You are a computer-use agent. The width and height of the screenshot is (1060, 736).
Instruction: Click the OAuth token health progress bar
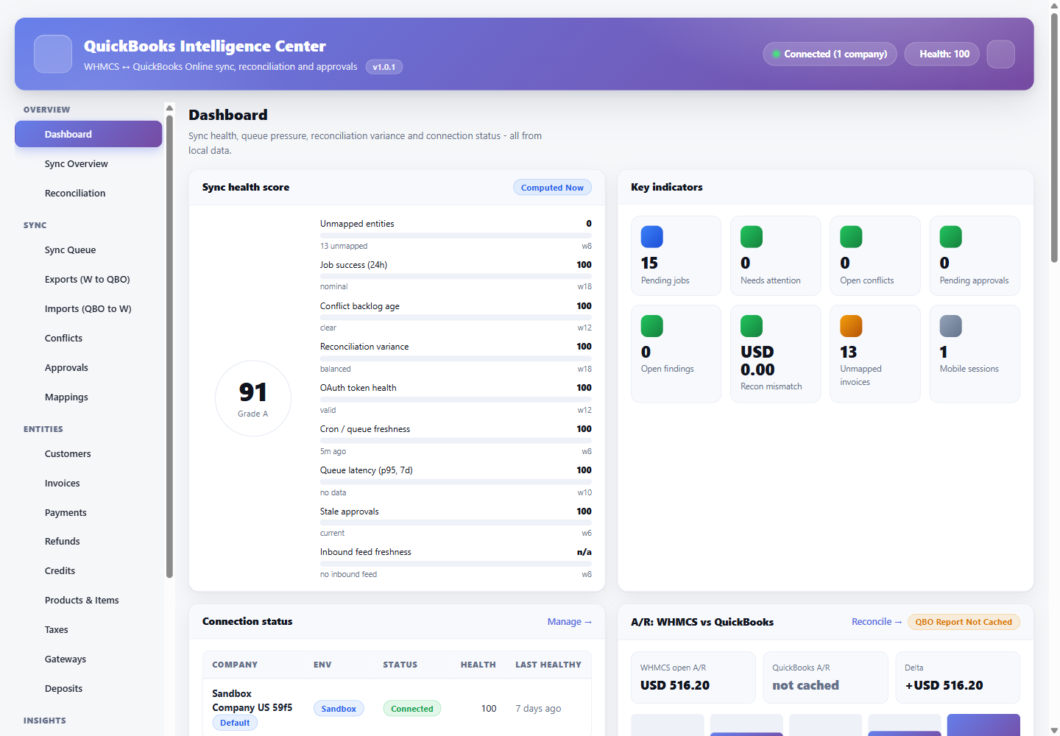point(456,399)
